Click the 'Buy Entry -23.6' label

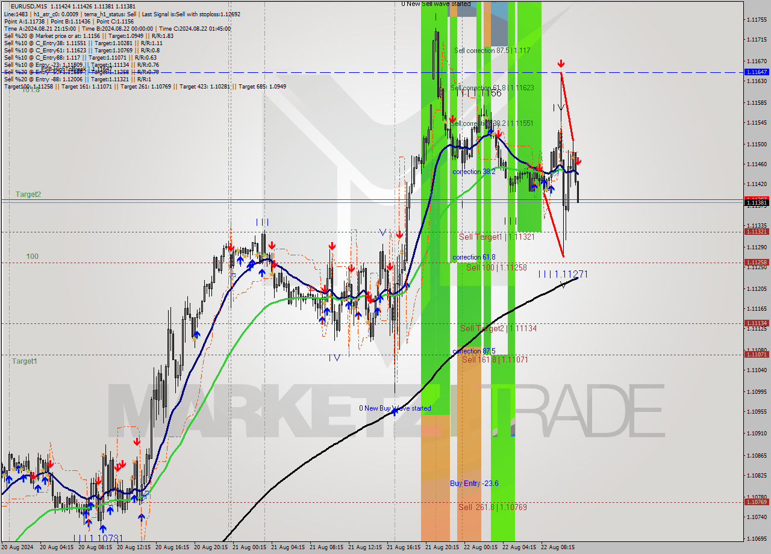(x=474, y=483)
